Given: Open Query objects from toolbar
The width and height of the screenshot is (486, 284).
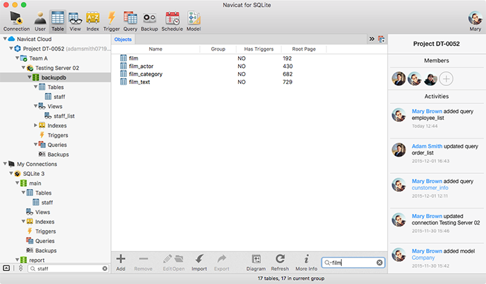Looking at the screenshot, I should tap(131, 21).
